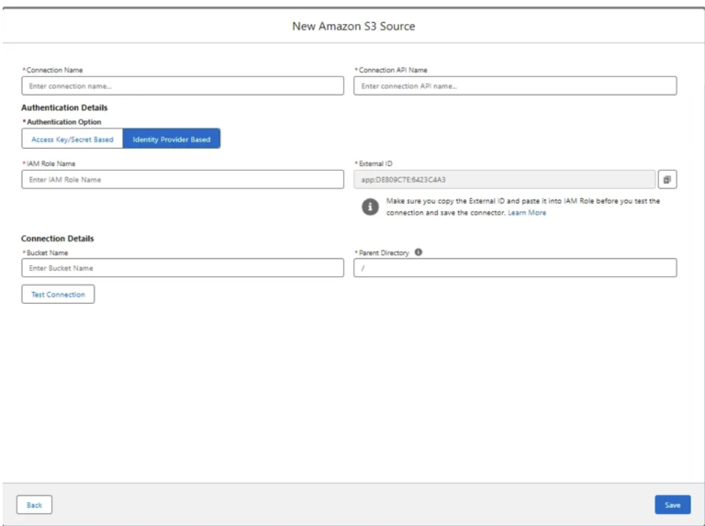The width and height of the screenshot is (705, 526).
Task: Click the Authentication Option field label
Action: (64, 122)
